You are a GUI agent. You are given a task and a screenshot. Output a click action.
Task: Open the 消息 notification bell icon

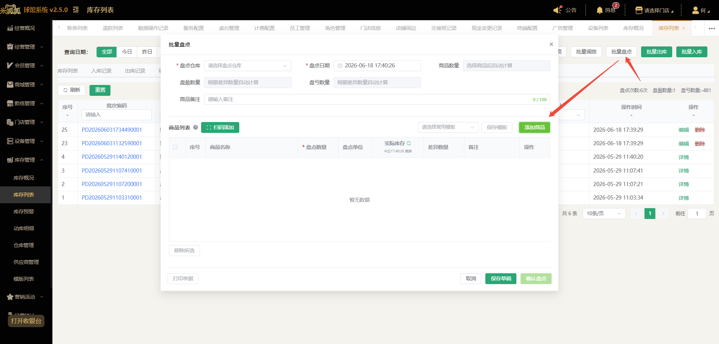[600, 10]
